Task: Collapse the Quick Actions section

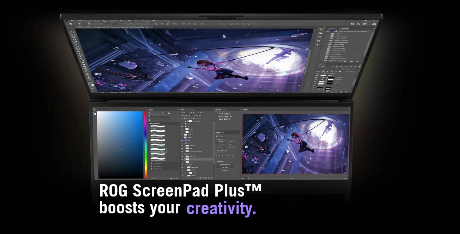Action: point(216,162)
